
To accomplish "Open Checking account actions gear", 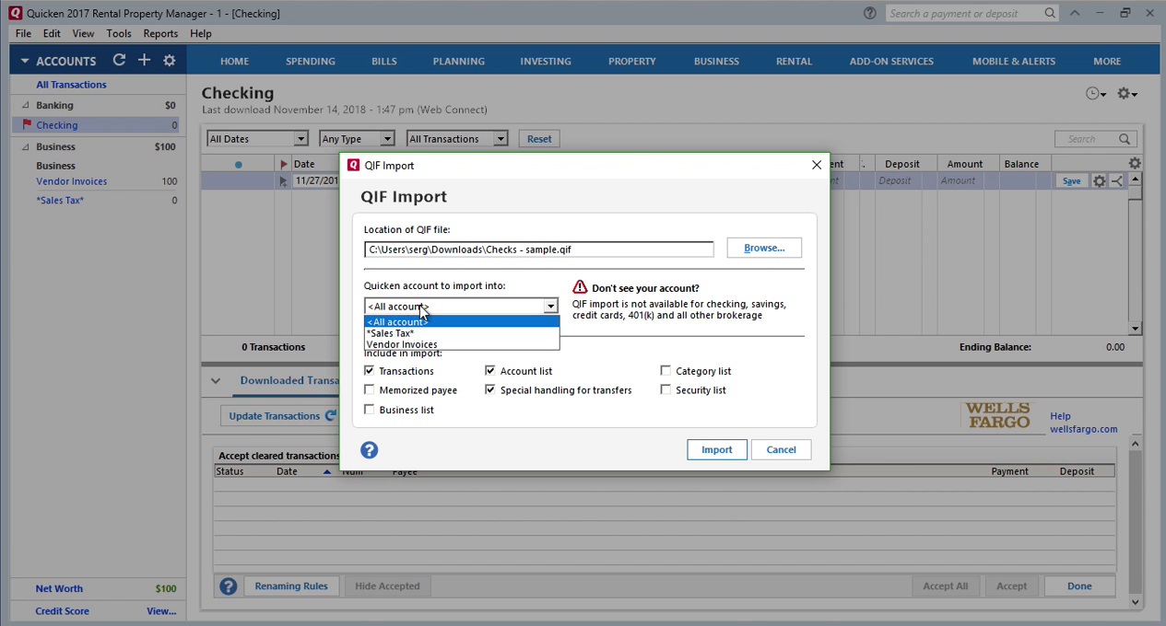I will (1127, 94).
